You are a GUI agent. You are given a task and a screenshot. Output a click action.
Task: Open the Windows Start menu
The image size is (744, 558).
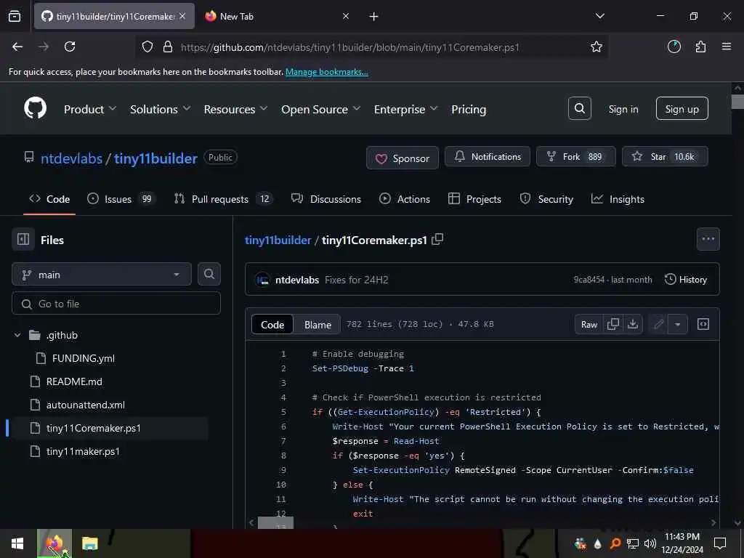pos(17,543)
